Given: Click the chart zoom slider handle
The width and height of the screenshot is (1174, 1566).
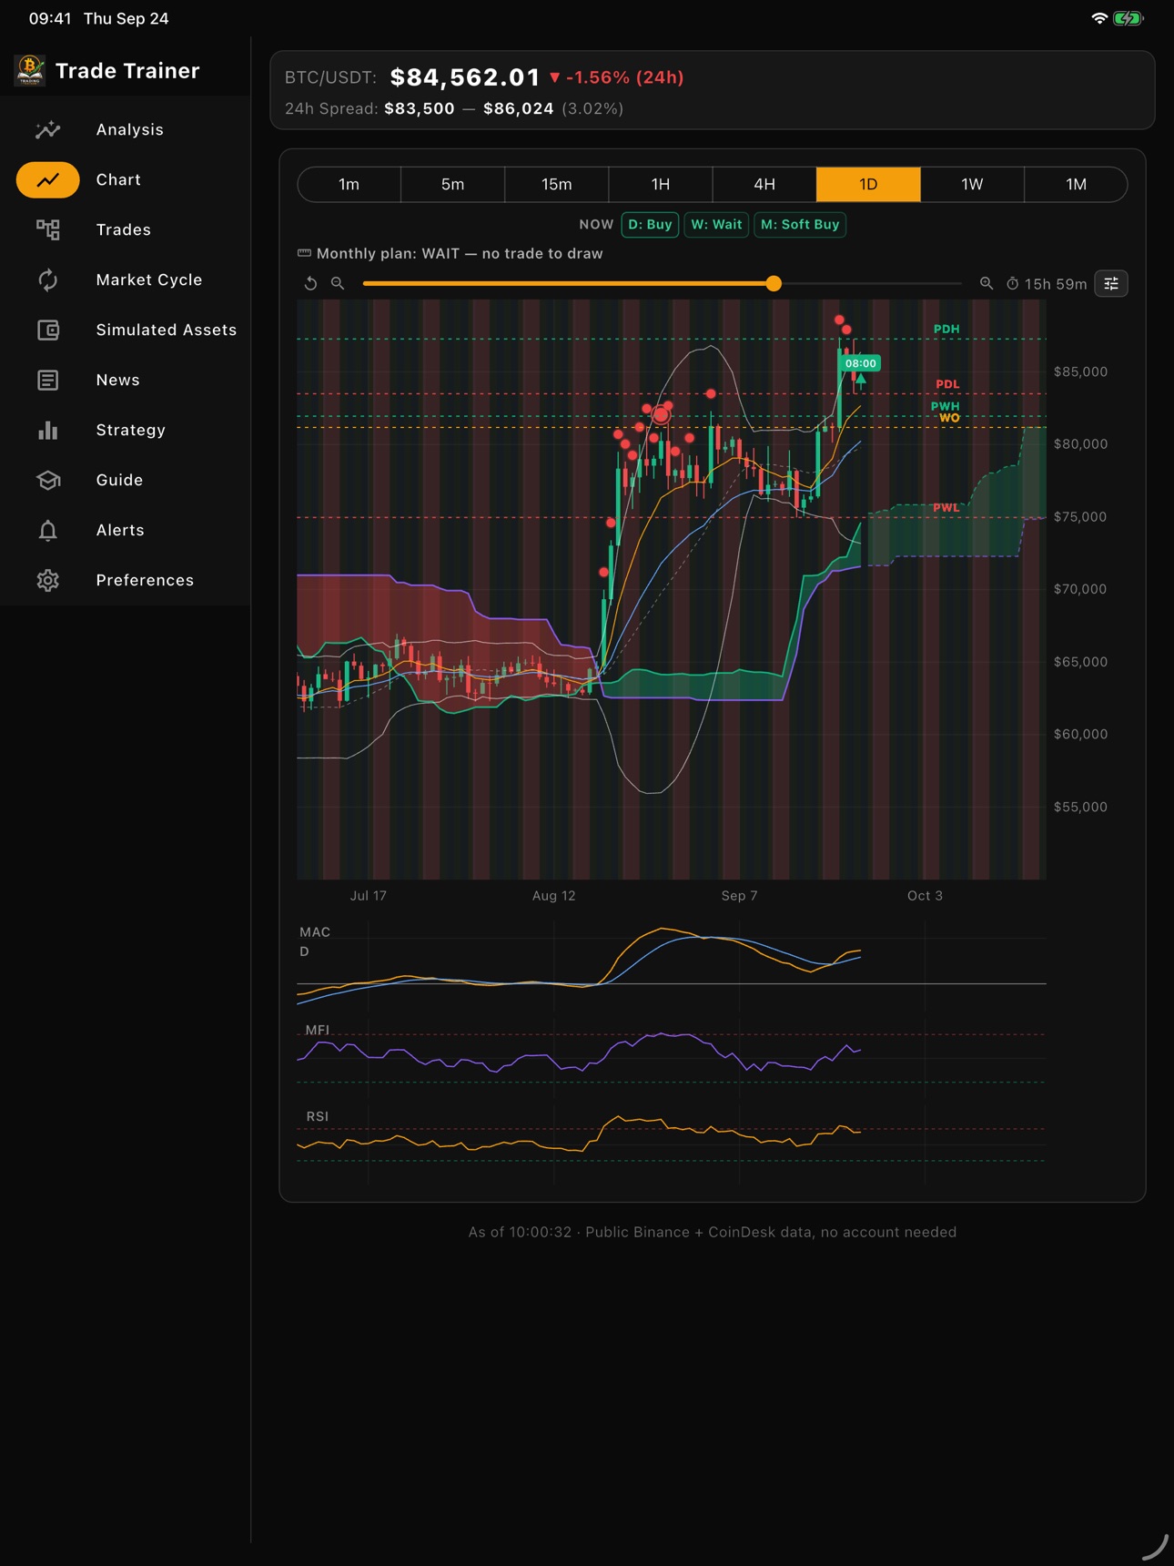Looking at the screenshot, I should tap(774, 284).
